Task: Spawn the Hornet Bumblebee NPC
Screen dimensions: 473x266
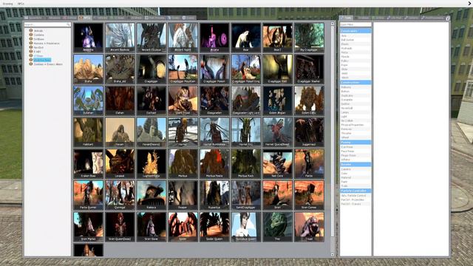Action: 214,132
